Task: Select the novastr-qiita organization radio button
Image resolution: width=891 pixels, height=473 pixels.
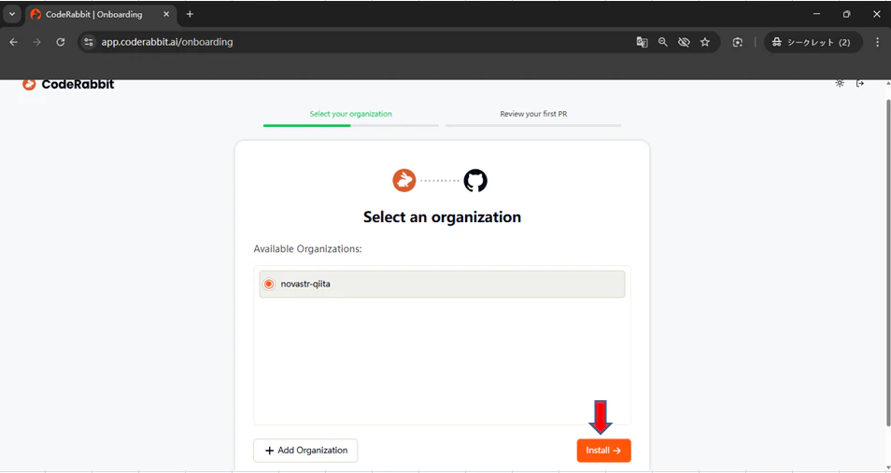Action: pos(269,284)
